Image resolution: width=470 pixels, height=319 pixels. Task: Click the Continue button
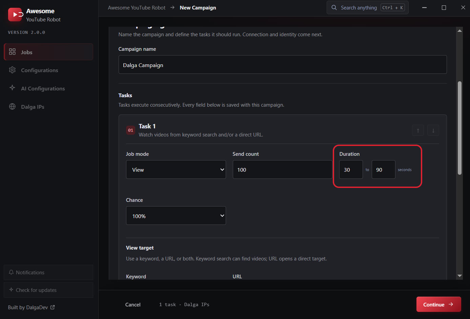coord(438,304)
